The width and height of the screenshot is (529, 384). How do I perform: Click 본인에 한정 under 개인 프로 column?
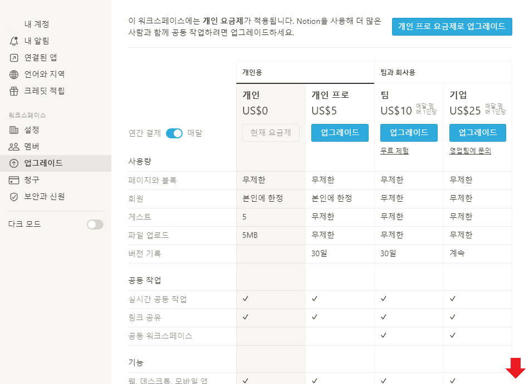[x=332, y=198]
